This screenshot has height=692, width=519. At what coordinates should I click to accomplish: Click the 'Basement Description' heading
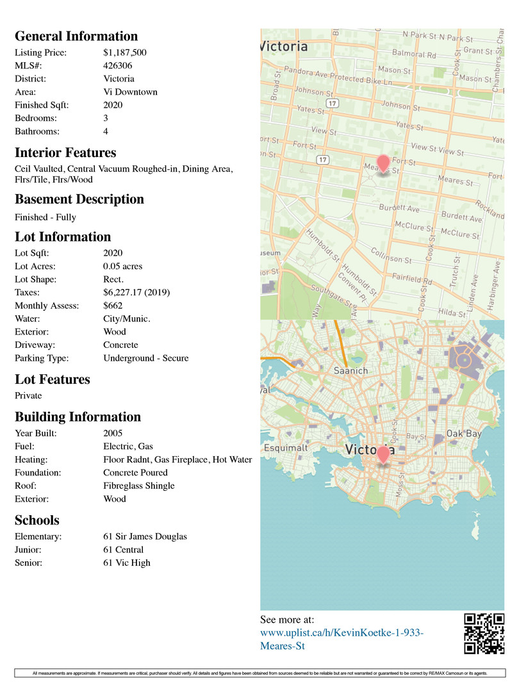(79, 199)
